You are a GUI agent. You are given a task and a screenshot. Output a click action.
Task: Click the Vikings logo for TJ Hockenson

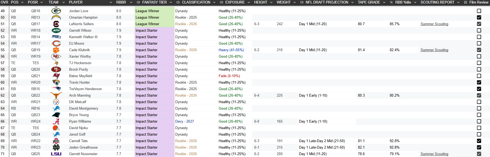click(x=56, y=63)
